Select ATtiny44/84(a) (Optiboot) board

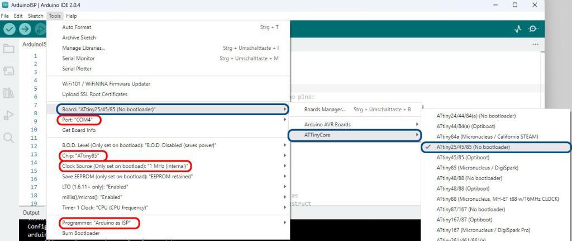tap(497, 126)
